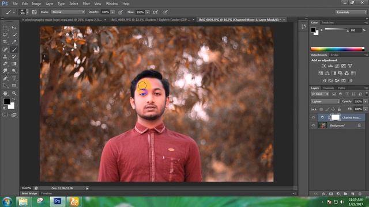Toggle airbrush mode in options bar

(155, 12)
